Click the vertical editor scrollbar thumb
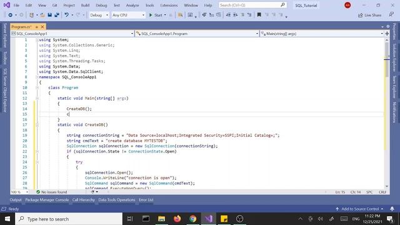This screenshot has width=400, height=225. pos(387,60)
